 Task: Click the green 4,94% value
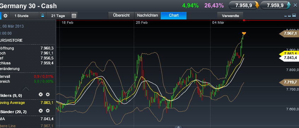[190, 6]
